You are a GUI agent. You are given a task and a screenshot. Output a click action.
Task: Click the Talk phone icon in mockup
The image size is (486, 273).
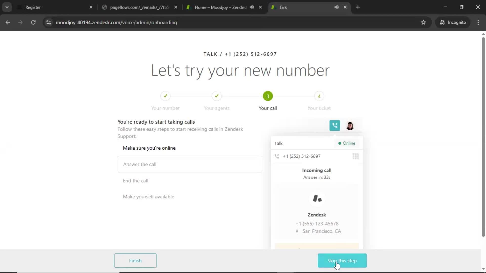click(335, 125)
